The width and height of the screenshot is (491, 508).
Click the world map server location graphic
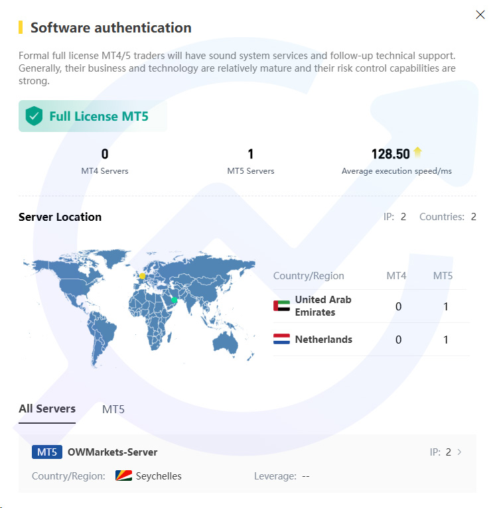tap(139, 309)
